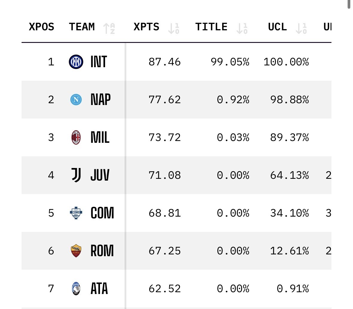This screenshot has width=353, height=309.
Task: Click the partially hidden column header
Action: 327,27
